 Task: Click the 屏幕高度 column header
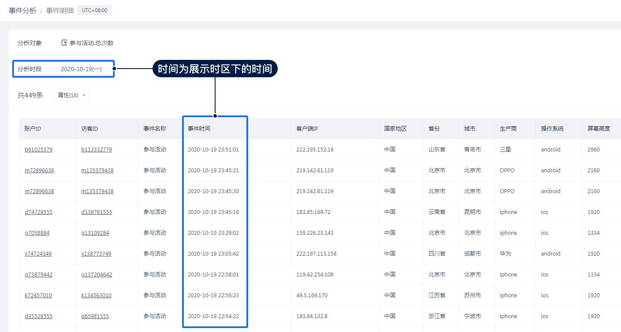(x=599, y=129)
